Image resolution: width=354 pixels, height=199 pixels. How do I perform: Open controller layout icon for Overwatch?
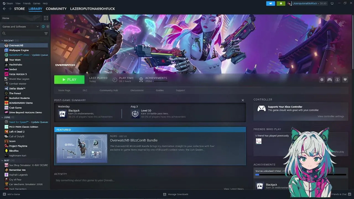330,80
